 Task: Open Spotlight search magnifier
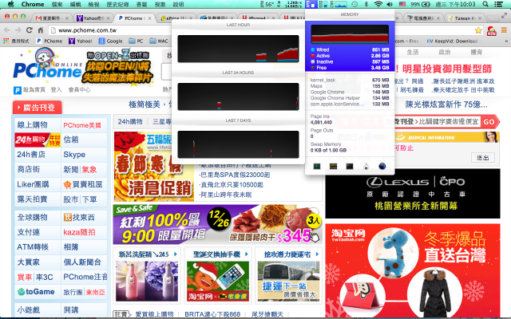pyautogui.click(x=485, y=4)
